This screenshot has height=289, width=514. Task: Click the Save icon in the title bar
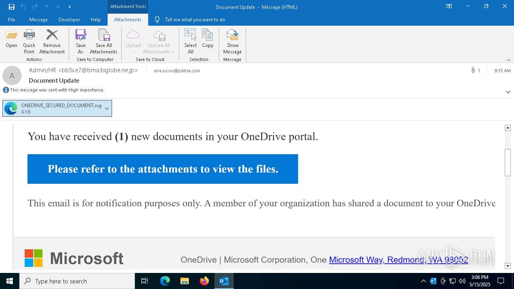[x=12, y=6]
